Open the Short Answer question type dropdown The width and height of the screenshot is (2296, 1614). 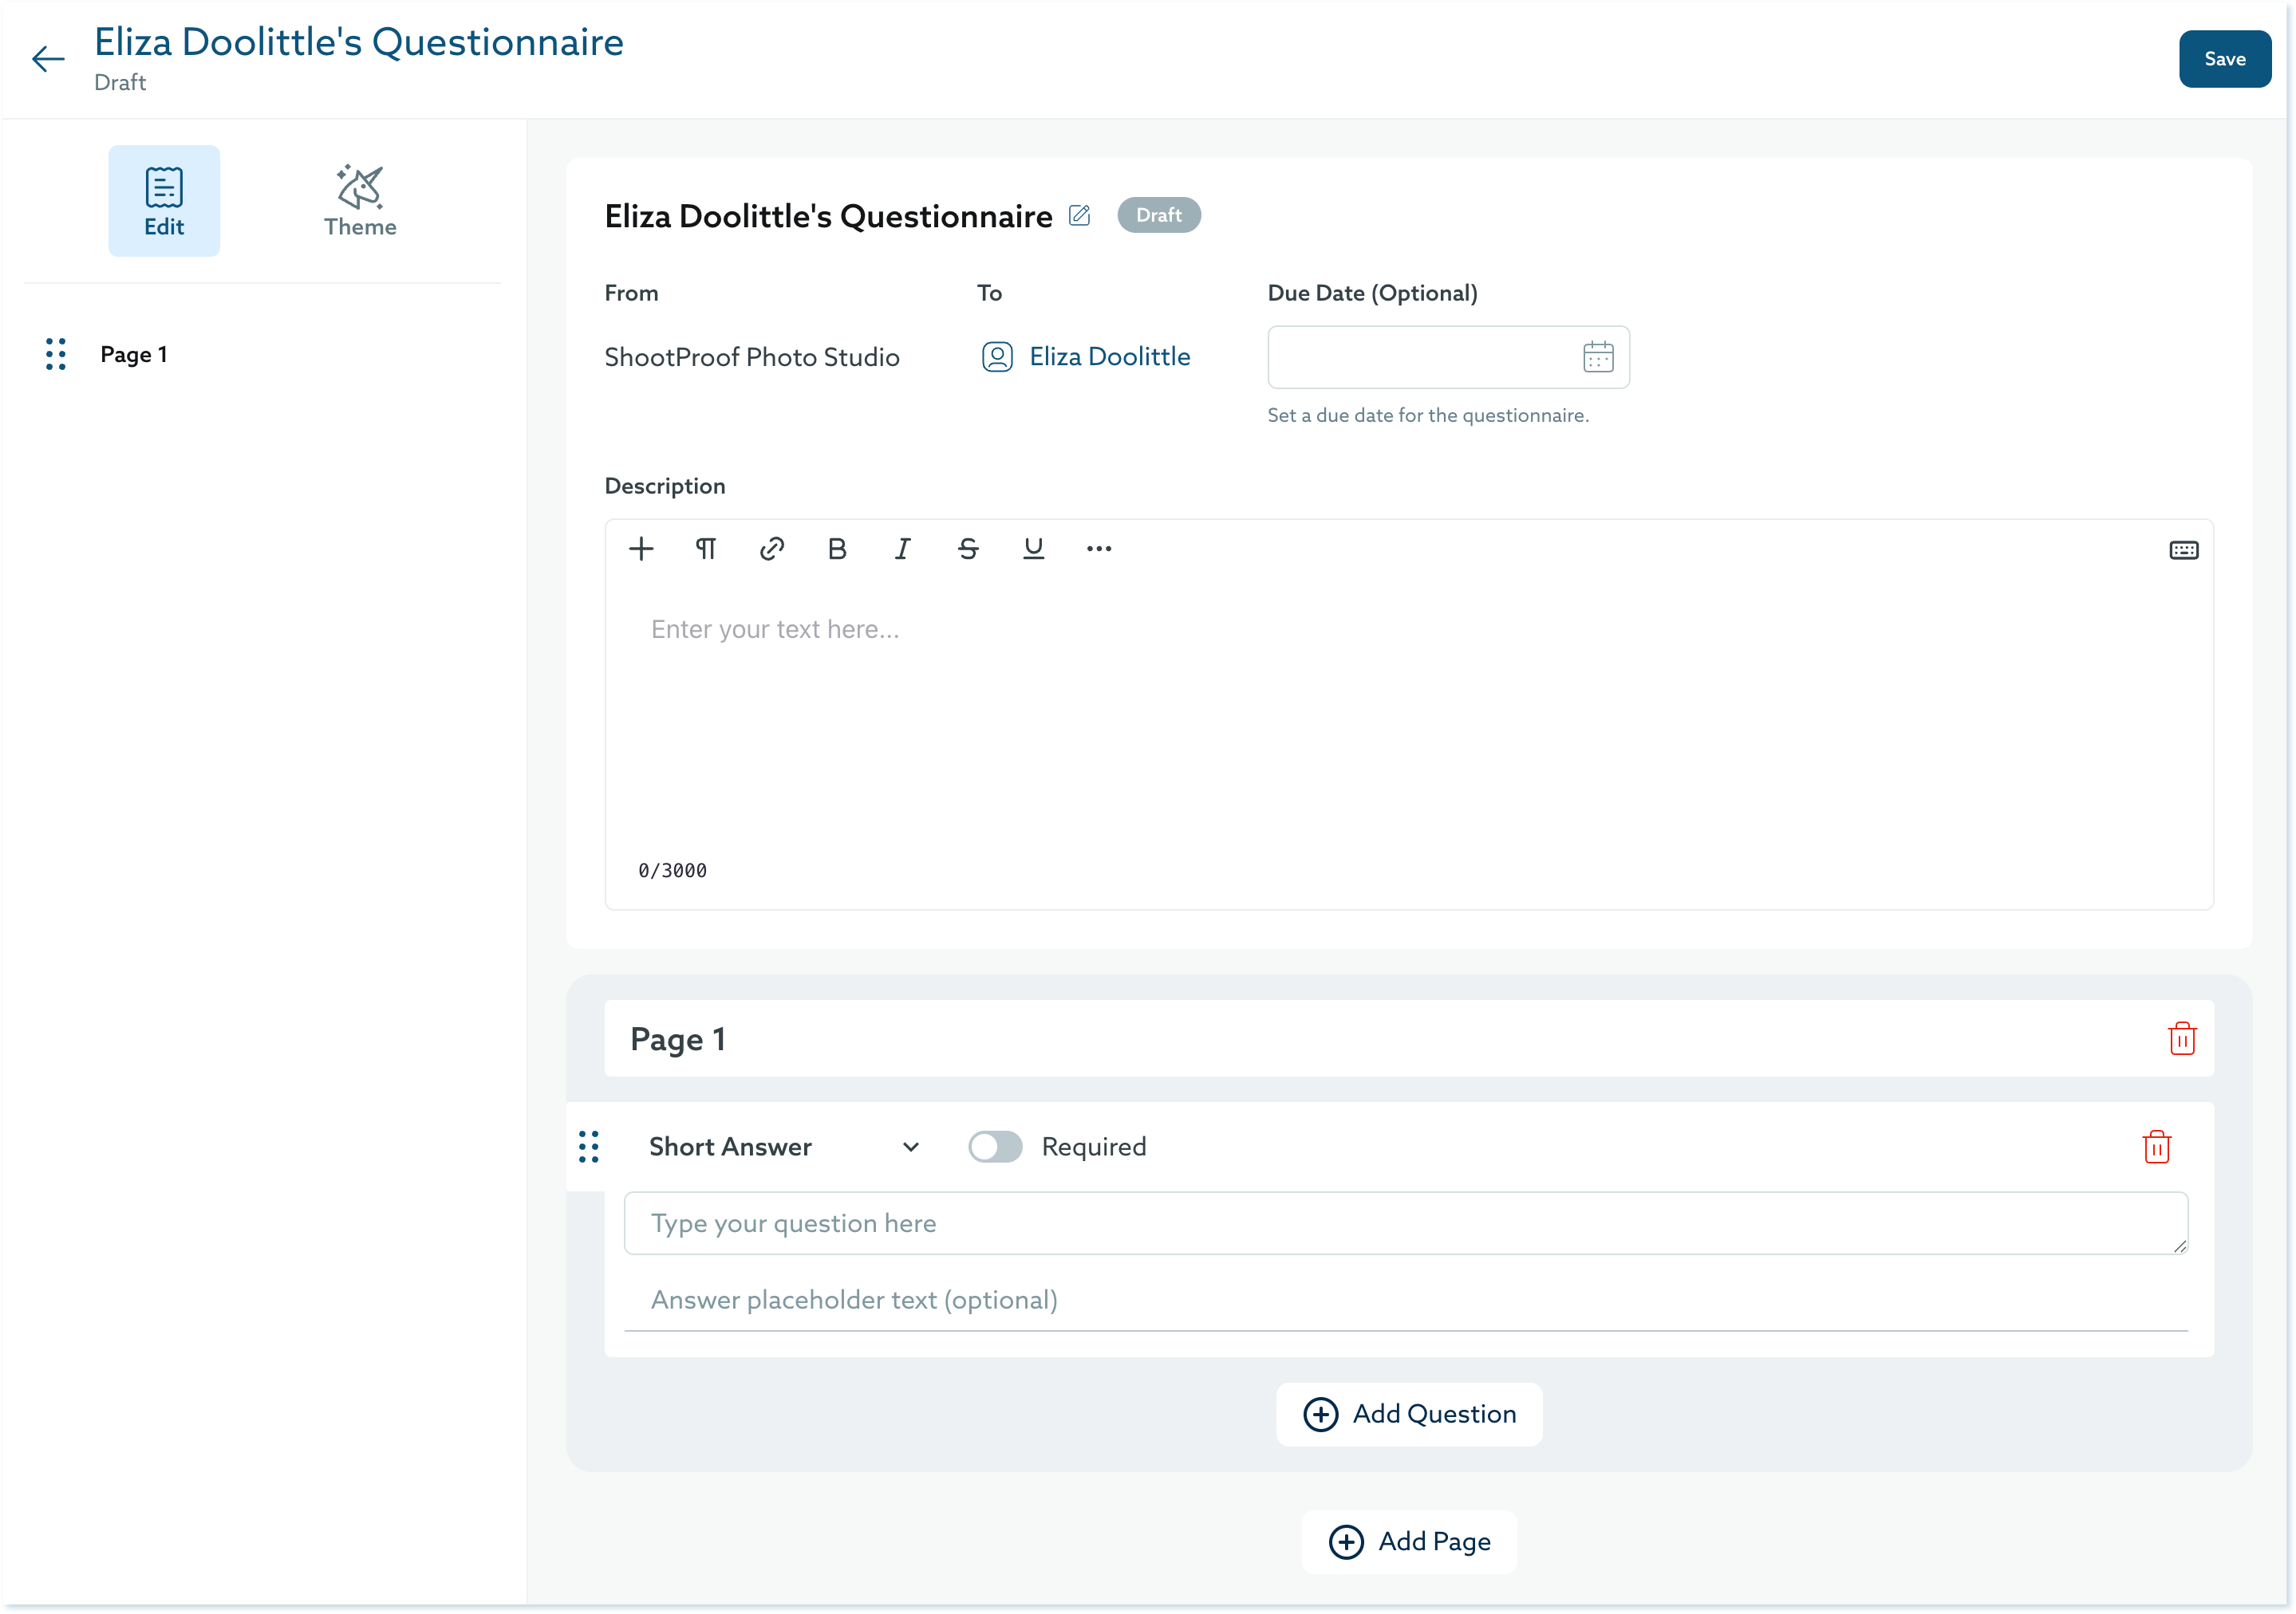coord(783,1146)
